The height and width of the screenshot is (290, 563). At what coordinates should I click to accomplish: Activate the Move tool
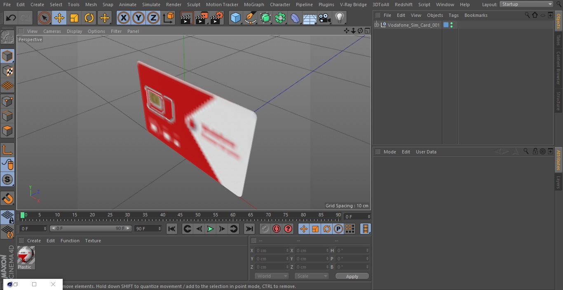coord(59,18)
